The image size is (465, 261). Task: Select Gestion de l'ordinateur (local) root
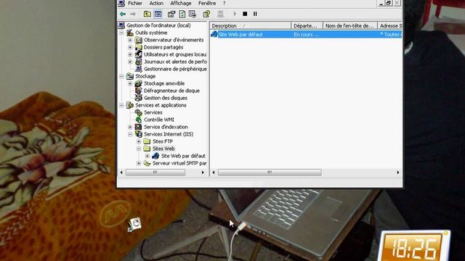(x=158, y=25)
